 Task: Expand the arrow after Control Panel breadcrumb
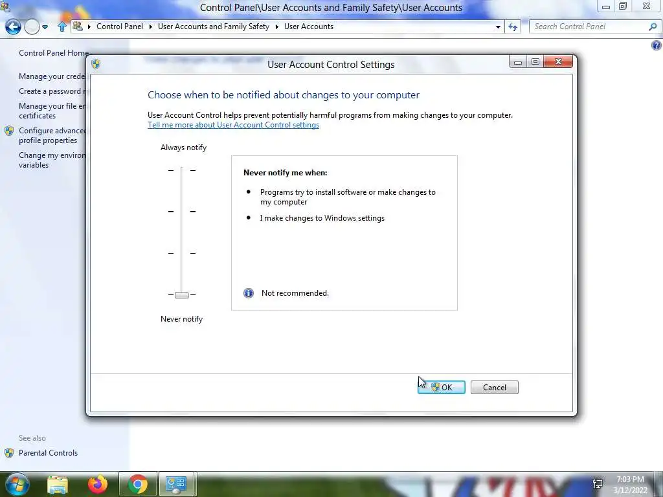(x=150, y=27)
